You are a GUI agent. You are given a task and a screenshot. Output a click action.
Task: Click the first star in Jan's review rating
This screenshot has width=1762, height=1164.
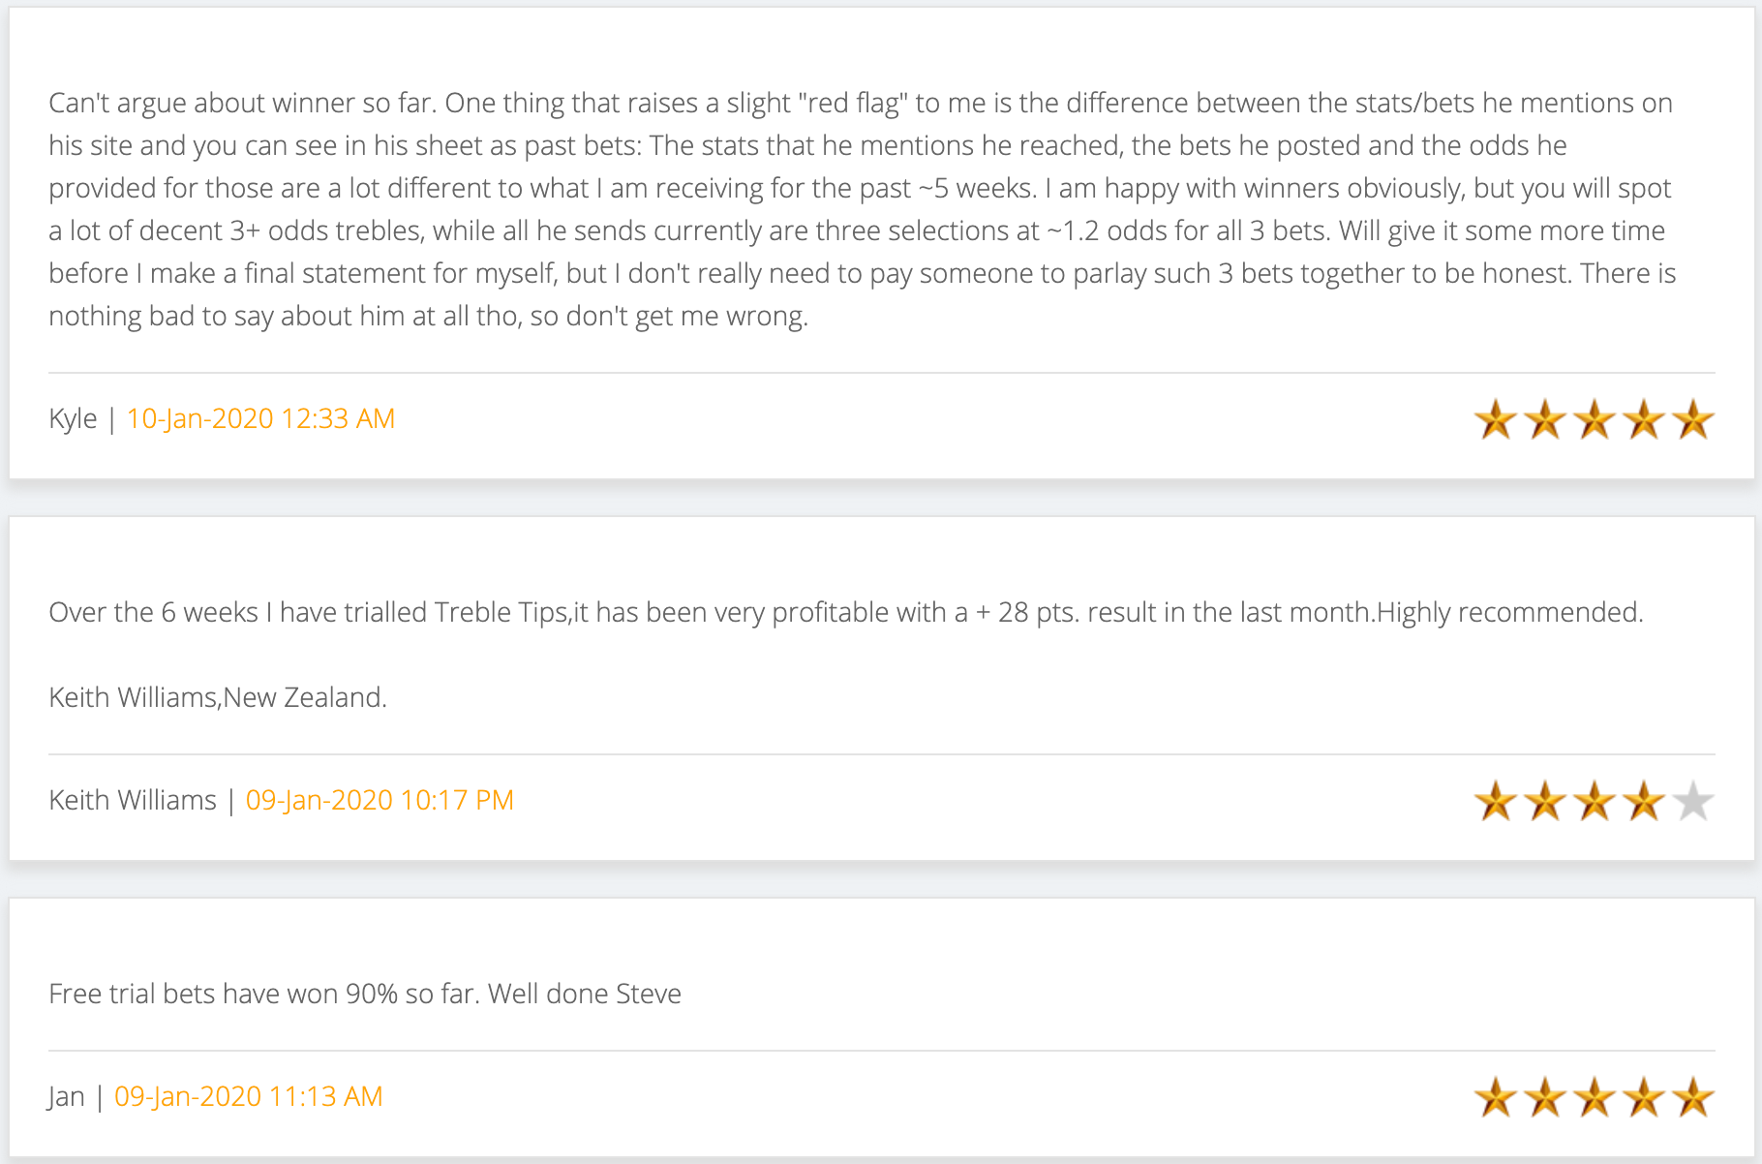[x=1496, y=1097]
